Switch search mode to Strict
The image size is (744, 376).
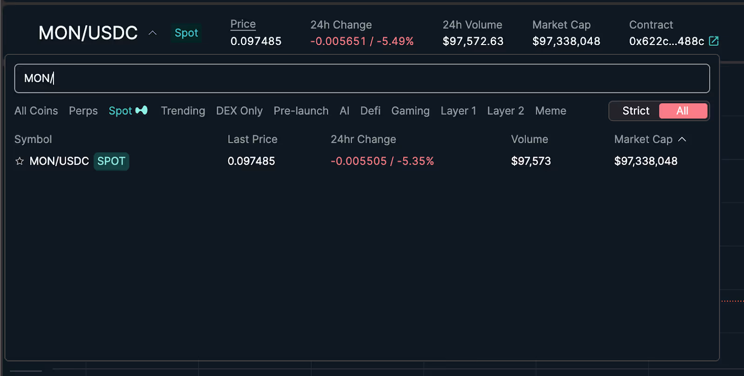click(636, 111)
